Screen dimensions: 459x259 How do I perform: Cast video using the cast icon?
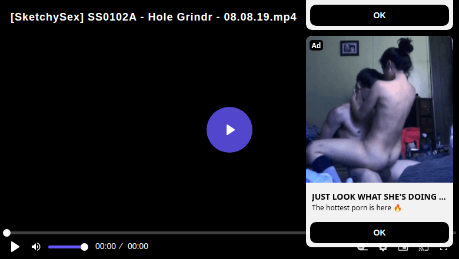pyautogui.click(x=423, y=249)
